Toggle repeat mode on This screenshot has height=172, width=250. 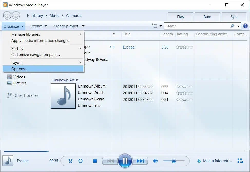pos(80,161)
